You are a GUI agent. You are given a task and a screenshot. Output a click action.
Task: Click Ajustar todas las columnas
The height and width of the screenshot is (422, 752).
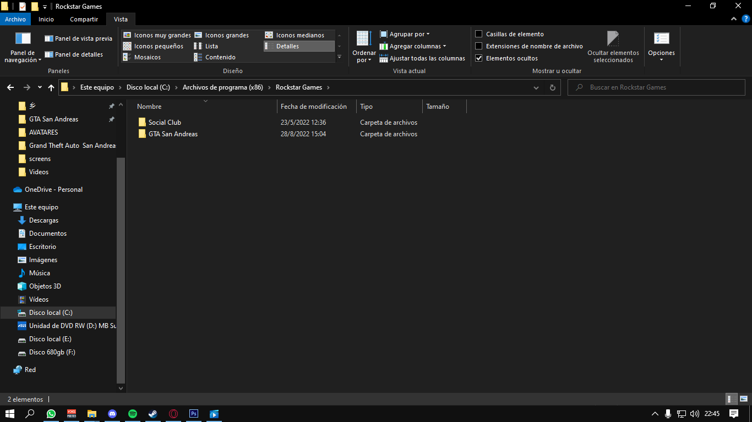pos(422,58)
